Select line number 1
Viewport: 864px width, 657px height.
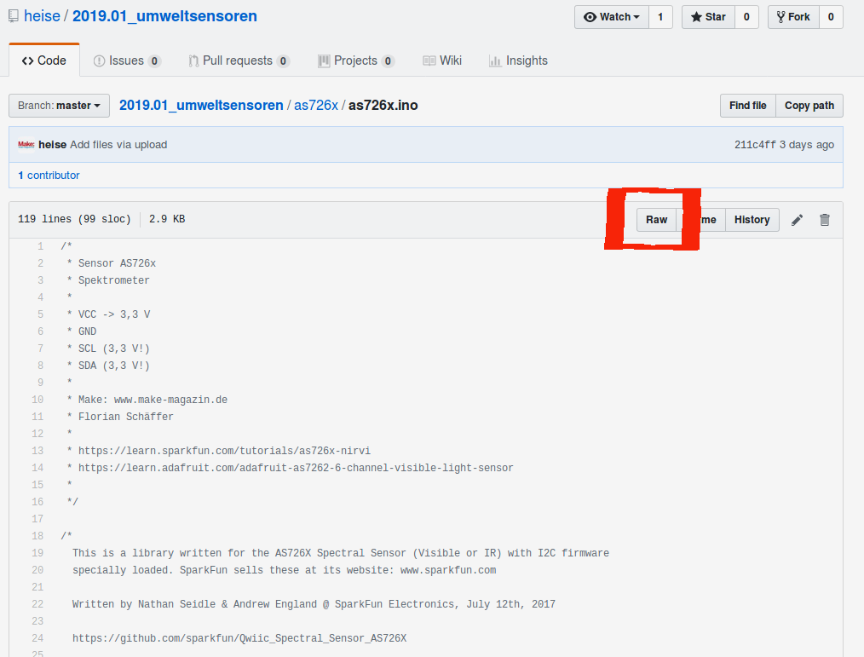pos(40,246)
